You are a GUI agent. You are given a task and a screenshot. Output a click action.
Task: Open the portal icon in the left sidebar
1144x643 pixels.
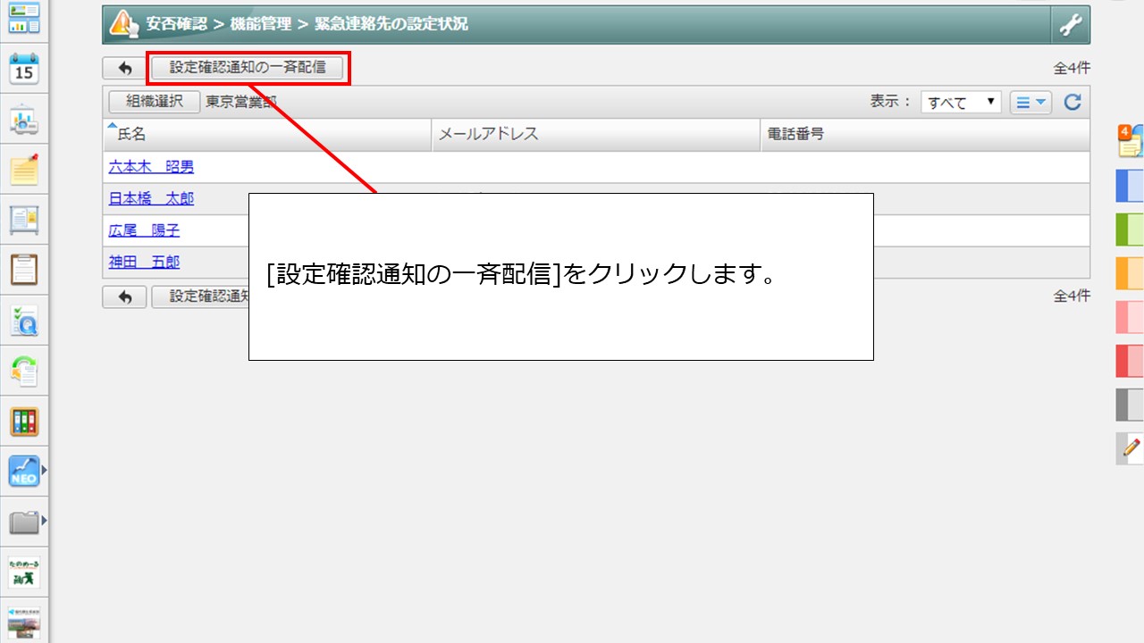click(x=24, y=18)
